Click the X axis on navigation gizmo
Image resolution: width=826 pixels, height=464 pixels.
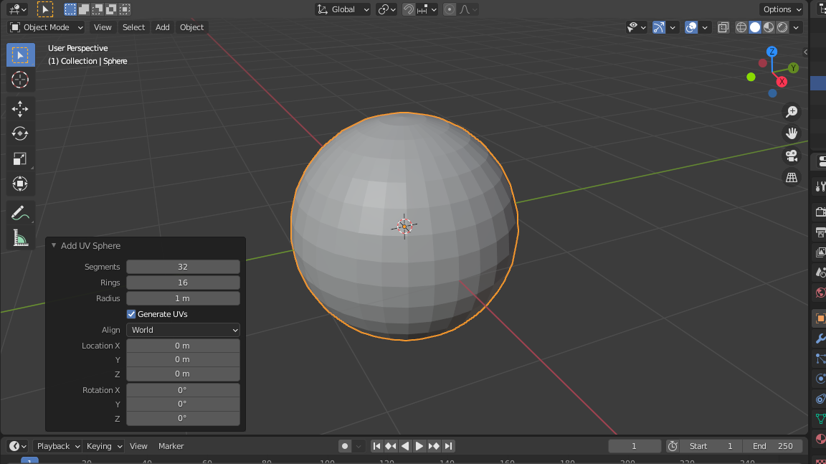pos(782,82)
